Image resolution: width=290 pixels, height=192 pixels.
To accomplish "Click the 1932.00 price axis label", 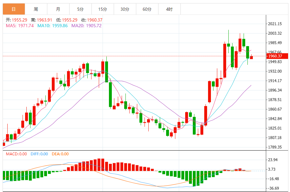I will click(x=275, y=71).
